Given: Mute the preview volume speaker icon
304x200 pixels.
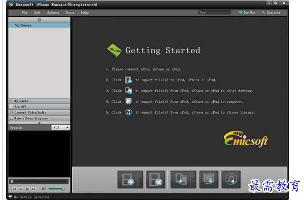Looking at the screenshot, I should [44, 189].
